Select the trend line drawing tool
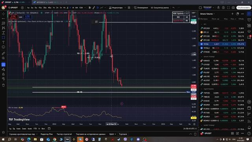Image resolution: width=252 pixels, height=142 pixels. (x=4, y=19)
